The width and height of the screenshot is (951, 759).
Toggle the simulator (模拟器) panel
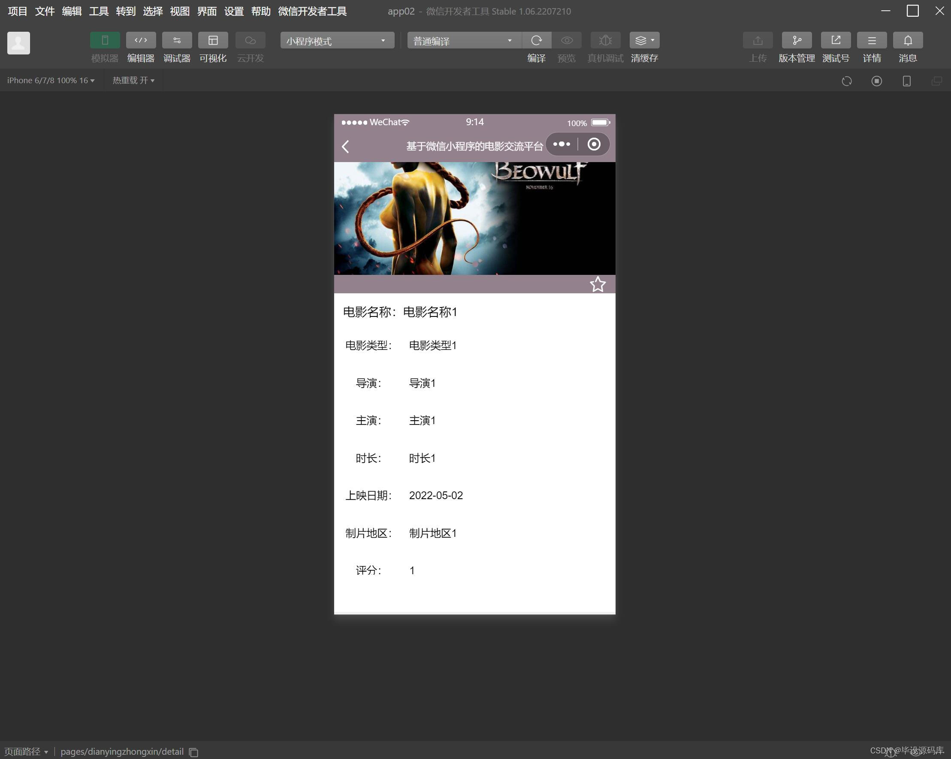[105, 41]
